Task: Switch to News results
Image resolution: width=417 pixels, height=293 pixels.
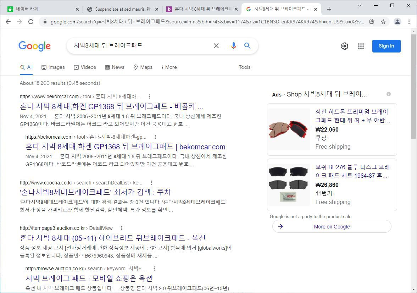Action: (x=115, y=67)
